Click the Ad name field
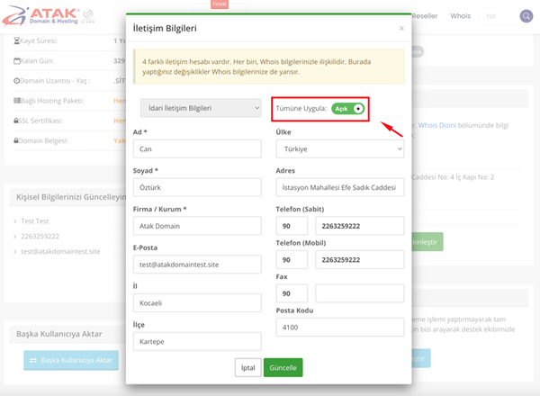 coord(197,149)
